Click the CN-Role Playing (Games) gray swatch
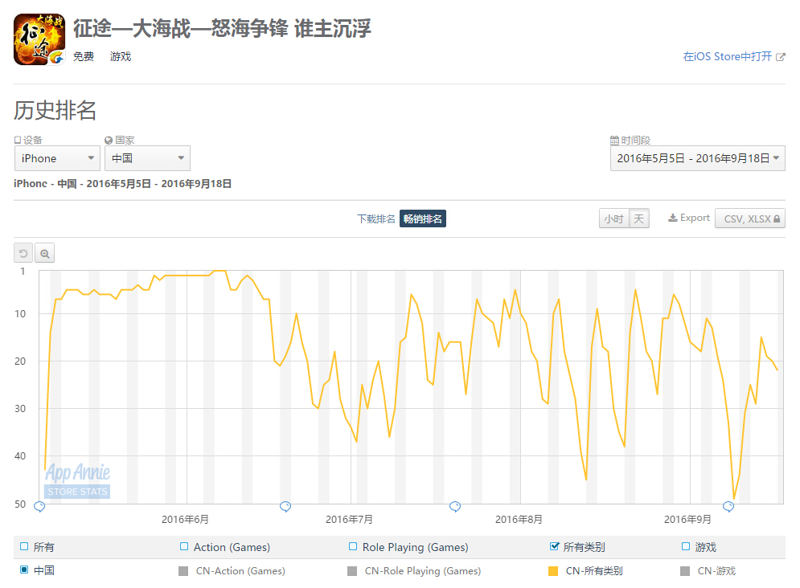Image resolution: width=800 pixels, height=588 pixels. click(352, 571)
